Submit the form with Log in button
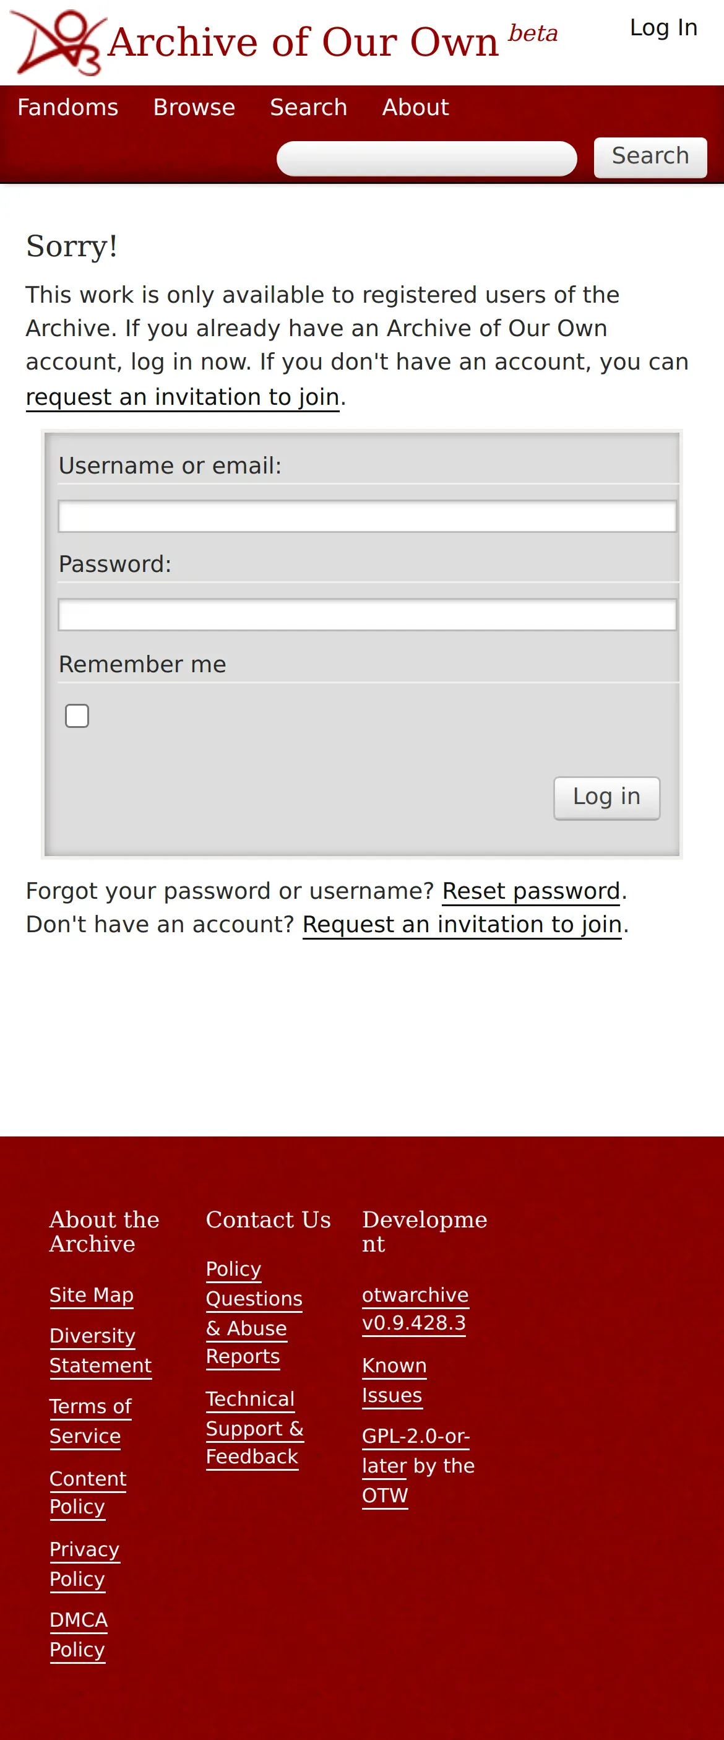The height and width of the screenshot is (1740, 724). click(x=606, y=798)
